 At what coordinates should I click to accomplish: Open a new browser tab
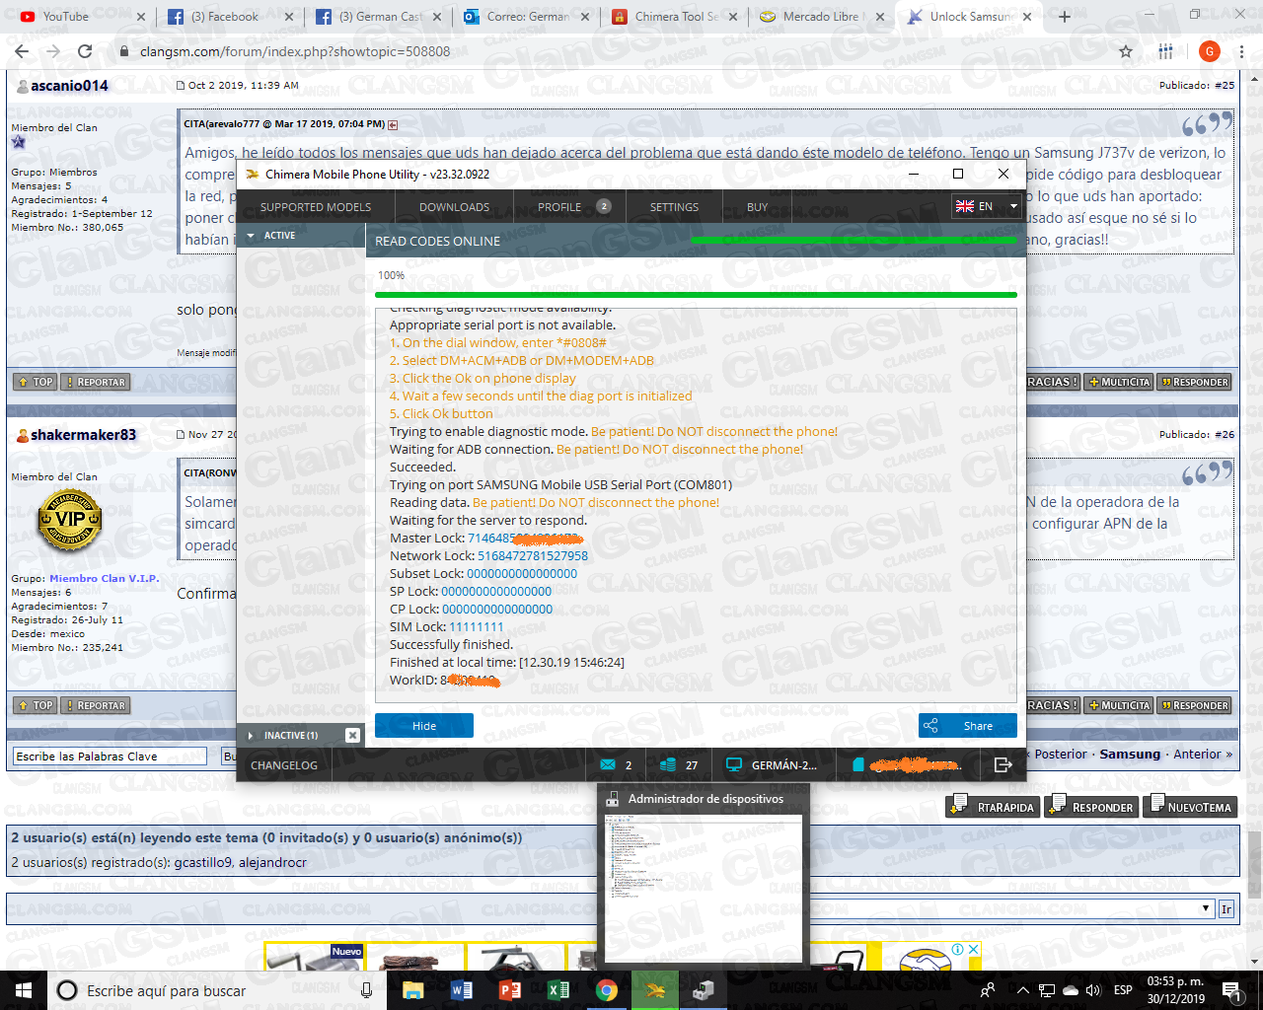(x=1065, y=17)
